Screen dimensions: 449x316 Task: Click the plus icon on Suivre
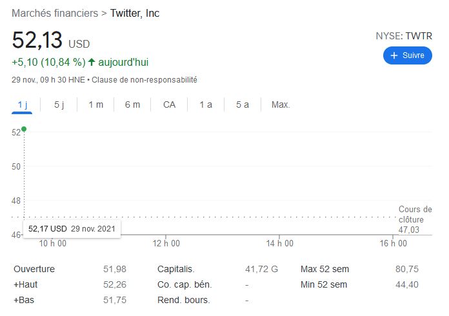coord(394,55)
